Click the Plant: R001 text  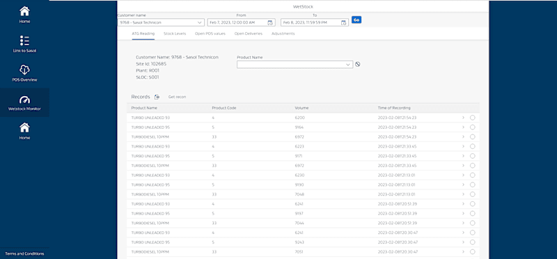click(x=148, y=70)
